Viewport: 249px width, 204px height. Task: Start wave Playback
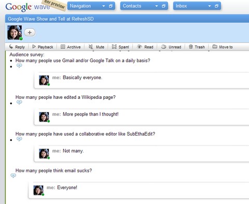click(43, 47)
